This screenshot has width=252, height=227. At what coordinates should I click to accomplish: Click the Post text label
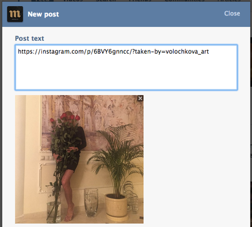[x=29, y=38]
